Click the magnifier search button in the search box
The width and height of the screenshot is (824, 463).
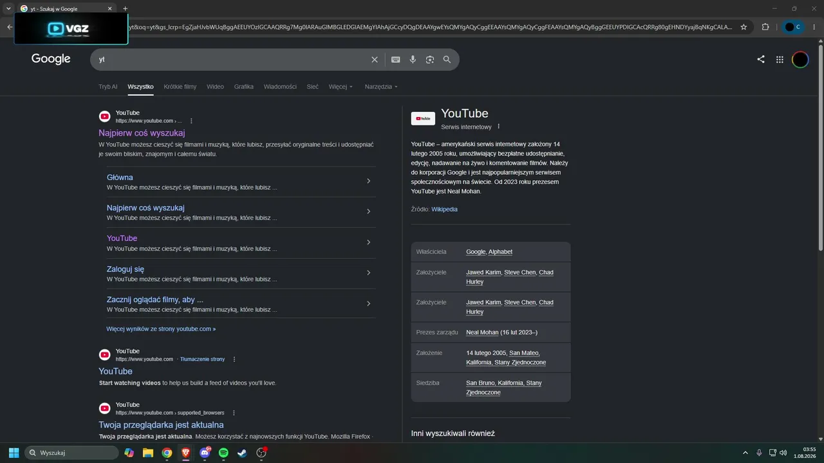[x=447, y=59]
